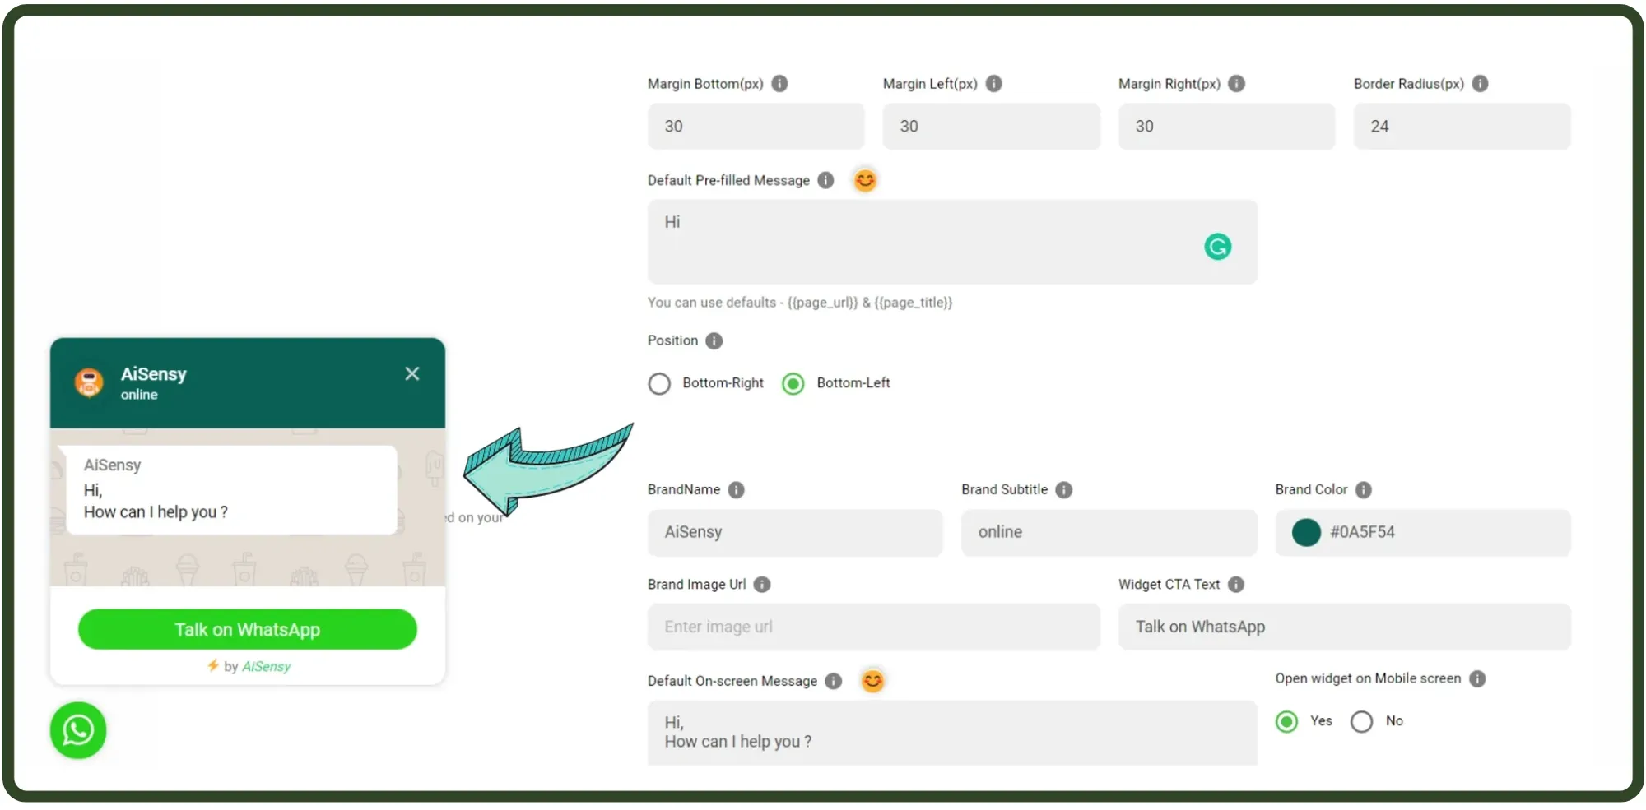Click the Margin Left info icon

[x=993, y=84]
